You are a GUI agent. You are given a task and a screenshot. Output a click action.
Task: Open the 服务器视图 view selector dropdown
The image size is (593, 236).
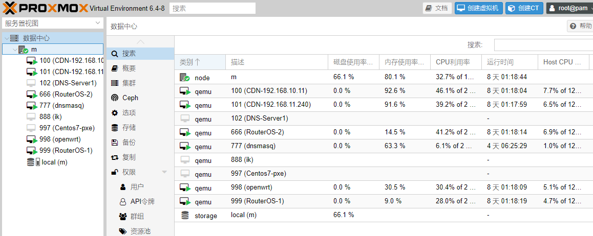[x=97, y=23]
